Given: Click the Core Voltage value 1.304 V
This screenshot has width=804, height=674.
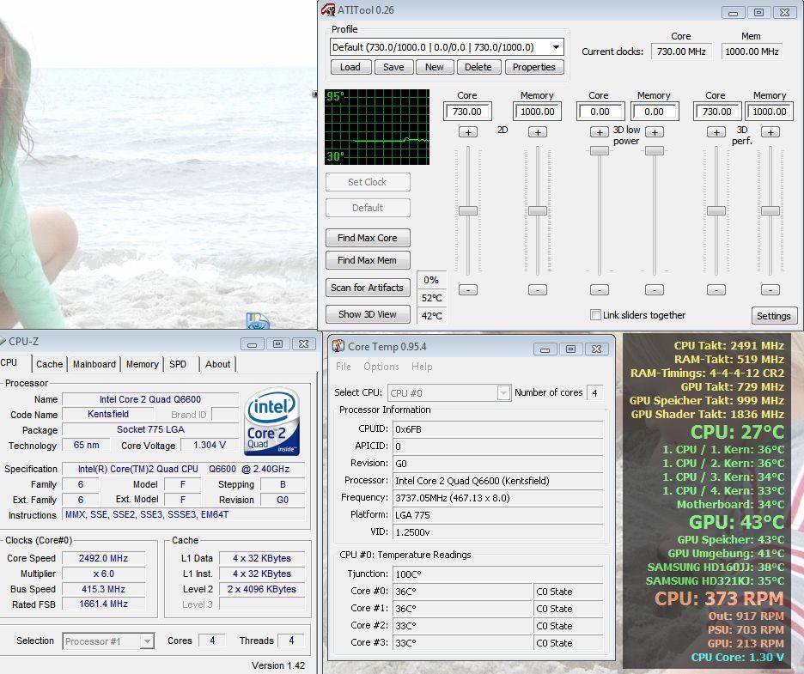Looking at the screenshot, I should [x=210, y=445].
